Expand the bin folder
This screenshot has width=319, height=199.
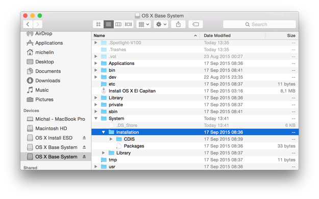[x=96, y=70]
